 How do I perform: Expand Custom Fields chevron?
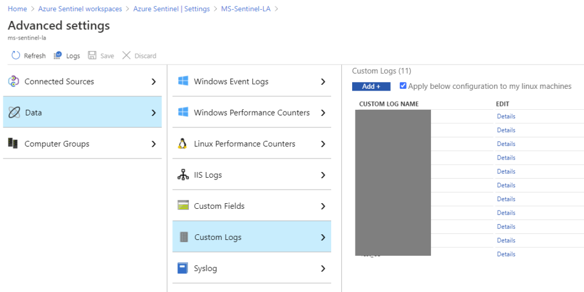[323, 206]
